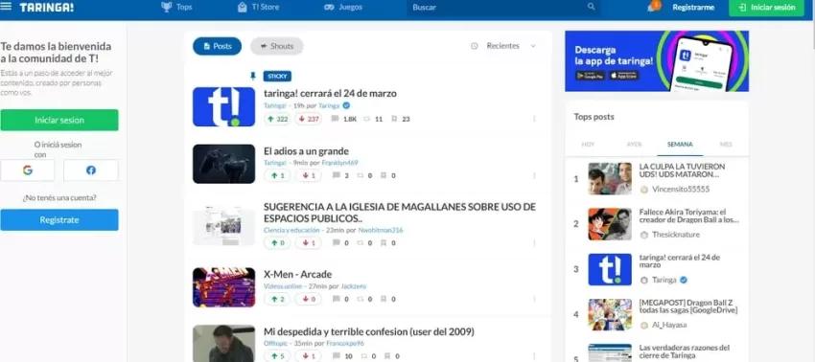Open more options for 'X-Men - Arcade'
Image resolution: width=815 pixels, height=362 pixels.
534,299
